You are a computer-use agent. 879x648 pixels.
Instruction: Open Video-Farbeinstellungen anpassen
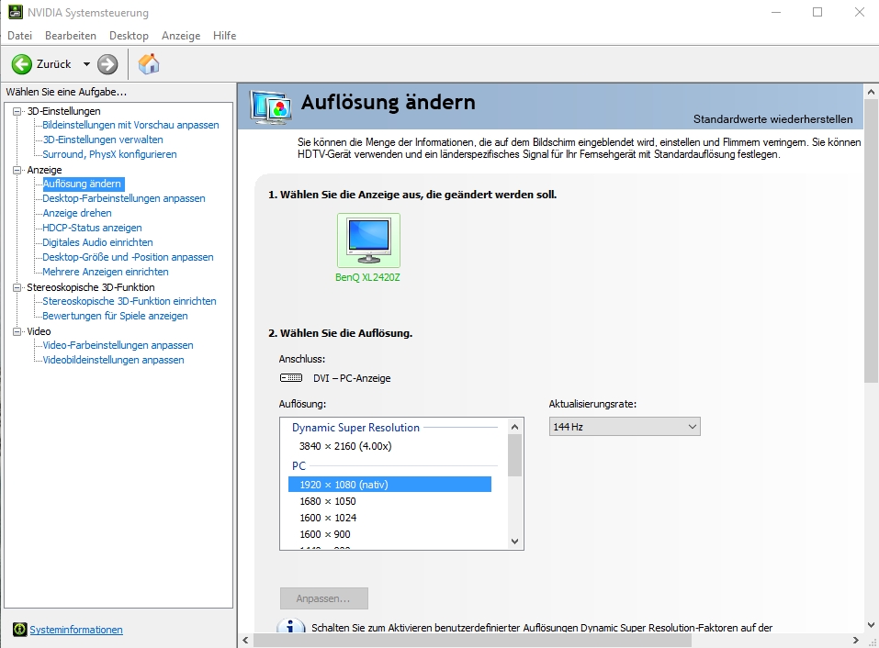coord(118,345)
